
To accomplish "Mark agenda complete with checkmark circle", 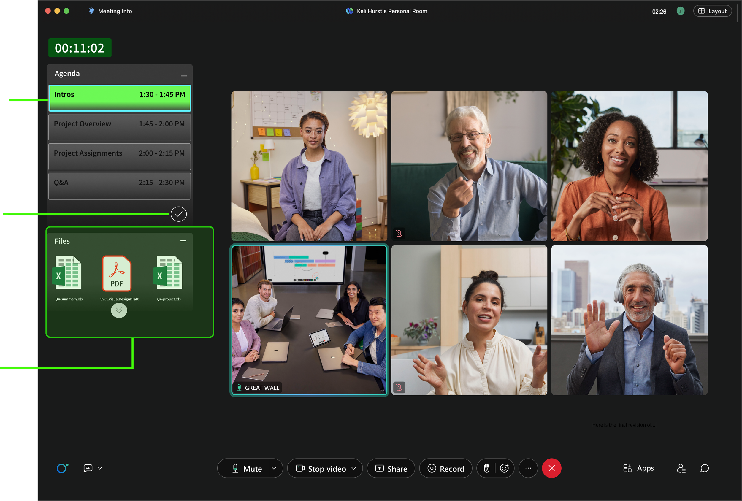I will [178, 214].
